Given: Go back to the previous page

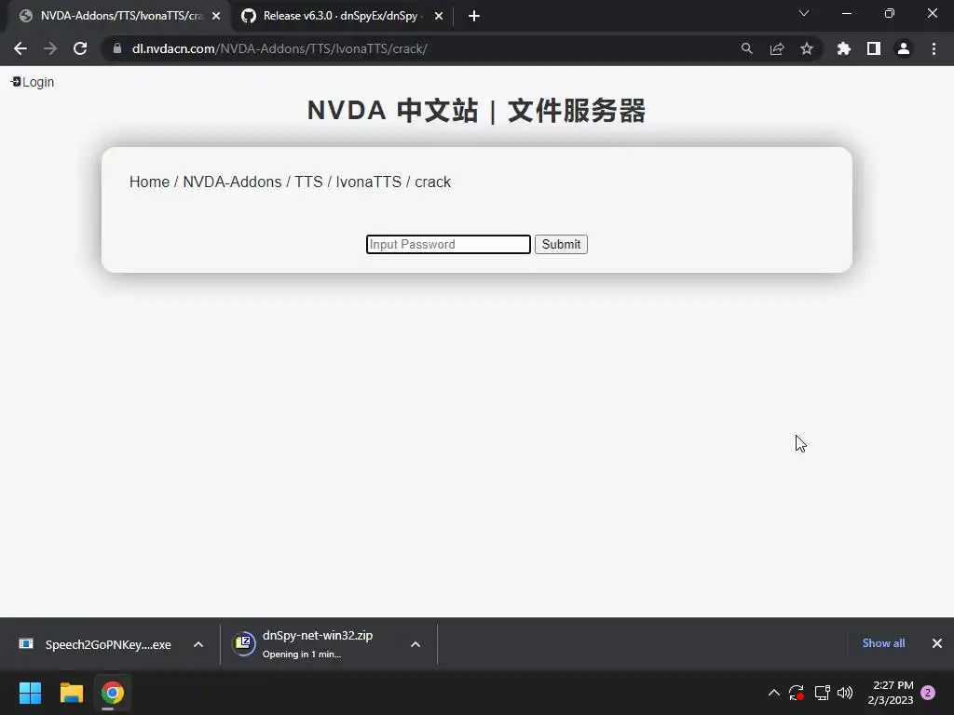Looking at the screenshot, I should (x=20, y=48).
